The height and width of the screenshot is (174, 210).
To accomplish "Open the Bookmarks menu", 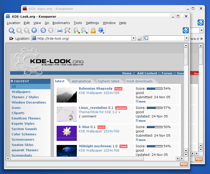I will [x=61, y=23].
